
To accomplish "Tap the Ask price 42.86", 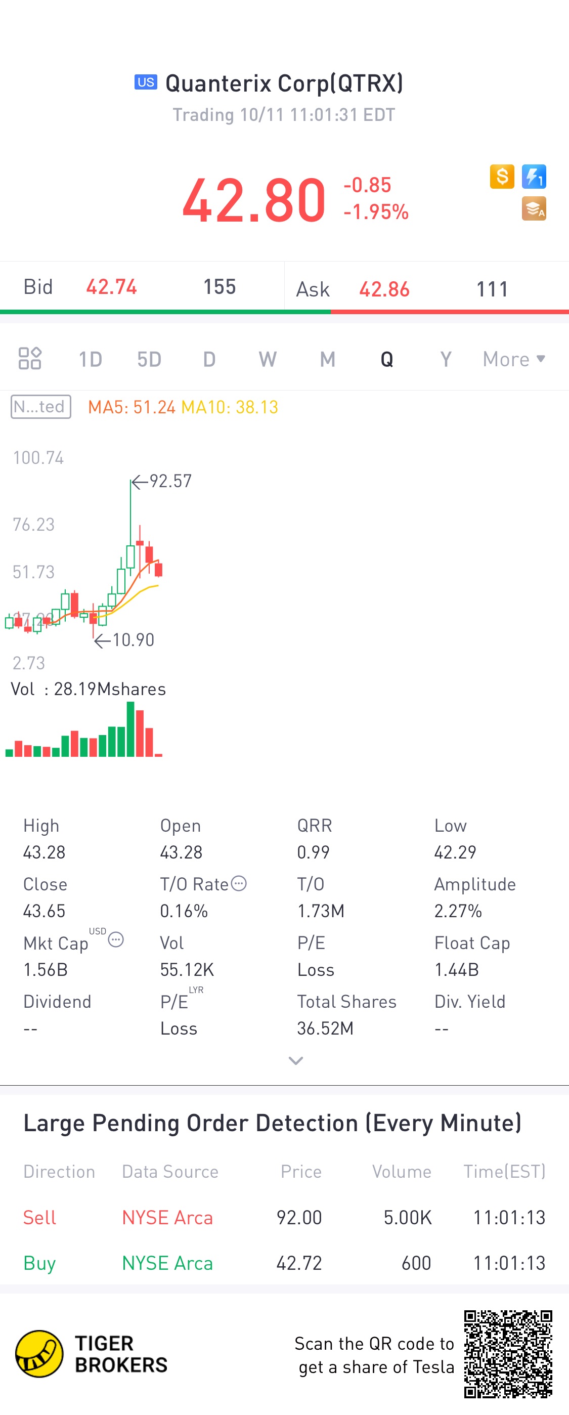I will coord(384,289).
